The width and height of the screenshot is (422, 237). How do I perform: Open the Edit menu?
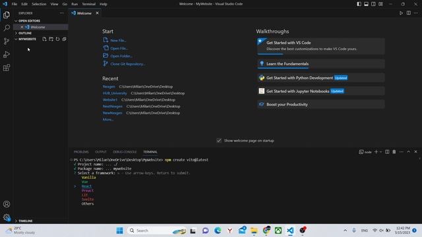pos(24,4)
